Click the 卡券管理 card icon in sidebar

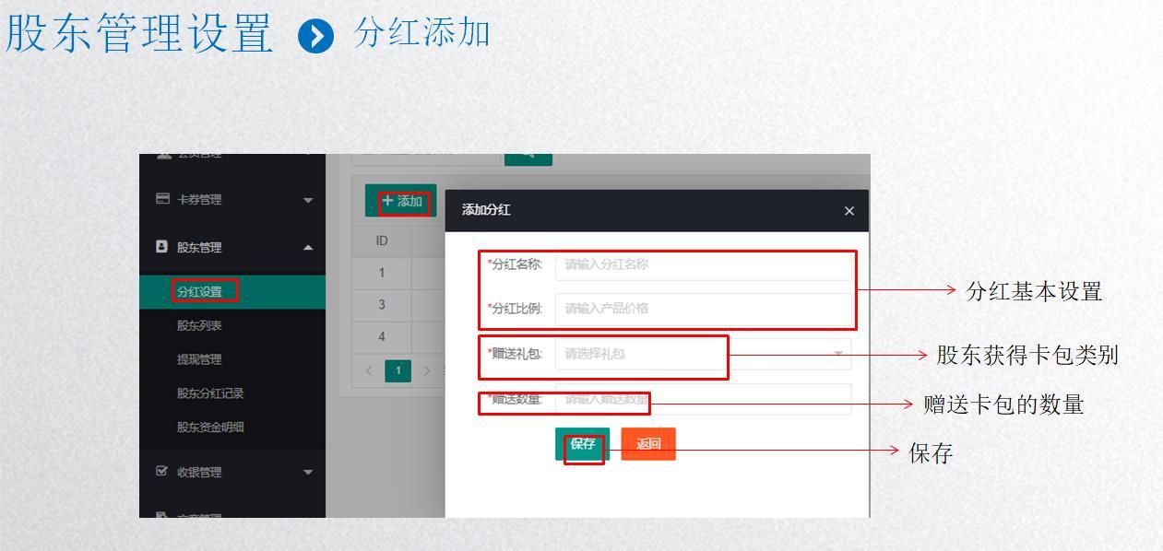162,199
